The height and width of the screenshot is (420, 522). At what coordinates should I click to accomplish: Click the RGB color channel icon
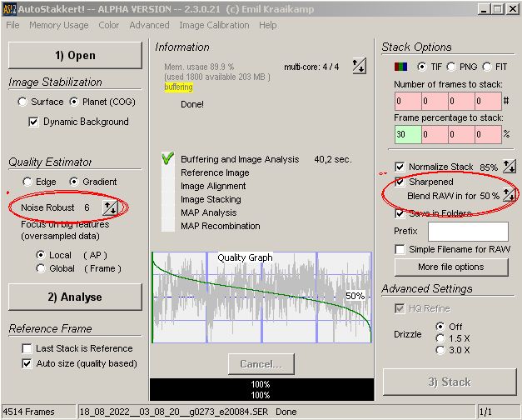click(400, 67)
